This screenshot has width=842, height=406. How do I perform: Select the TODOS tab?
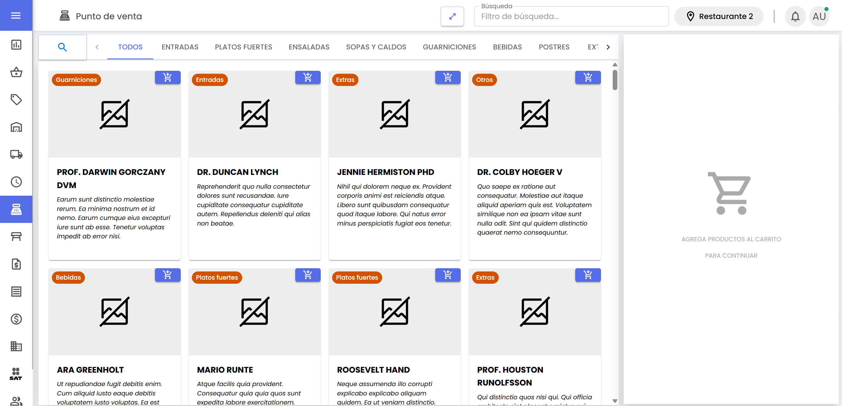130,47
